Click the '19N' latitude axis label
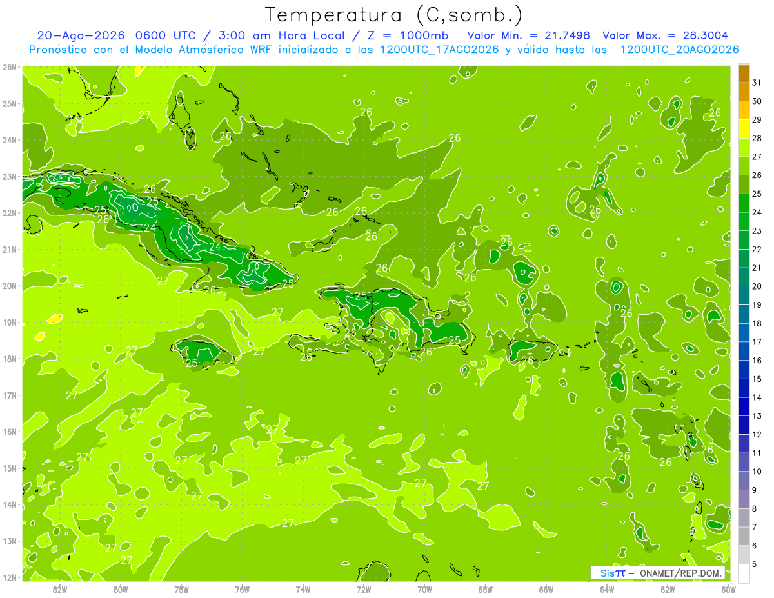The image size is (774, 598). [10, 322]
